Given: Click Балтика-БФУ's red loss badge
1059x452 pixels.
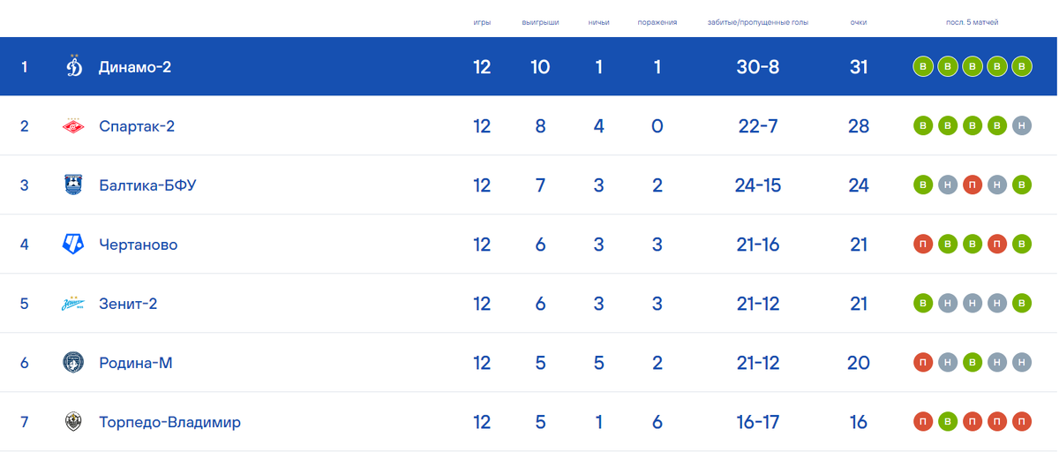Looking at the screenshot, I should [x=973, y=185].
